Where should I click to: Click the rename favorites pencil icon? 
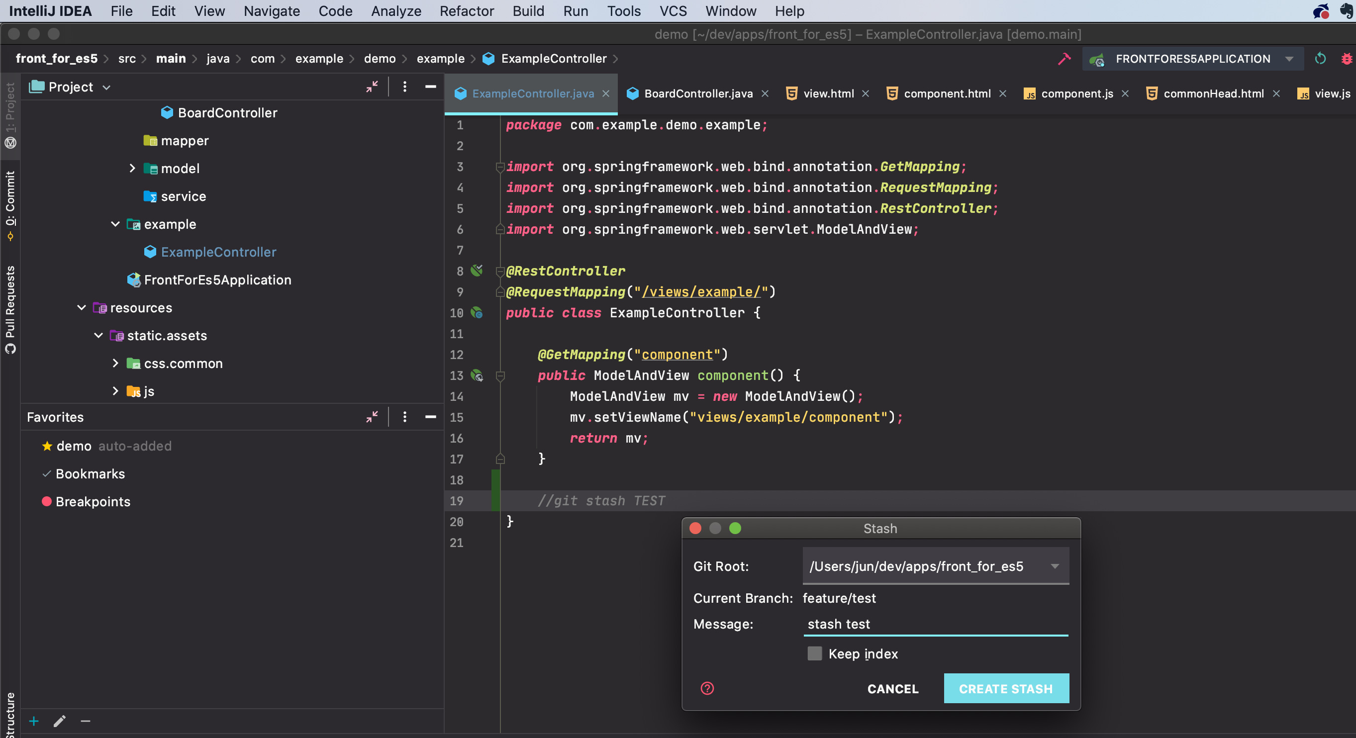point(60,721)
